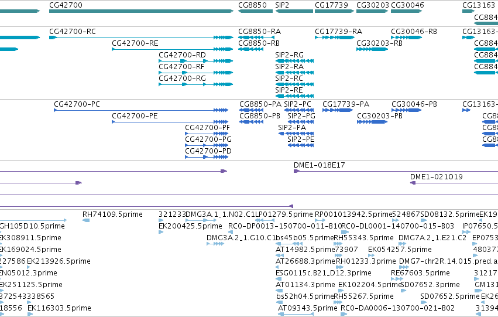Select EST SD08132.5prime
The image size is (498, 317).
(423, 220)
